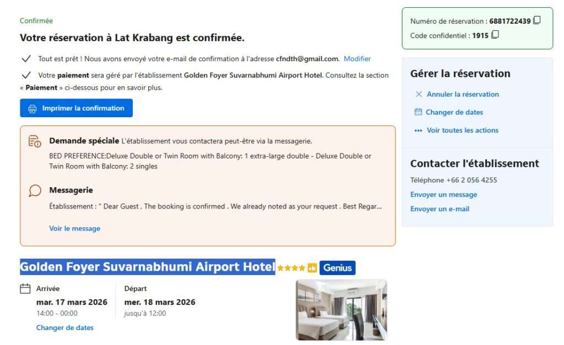564x345 pixels.
Task: Click Modifier next to the email address
Action: 357,59
